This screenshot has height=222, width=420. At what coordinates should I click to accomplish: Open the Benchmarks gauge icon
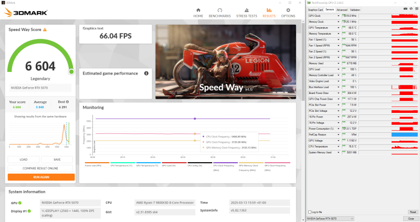[219, 10]
